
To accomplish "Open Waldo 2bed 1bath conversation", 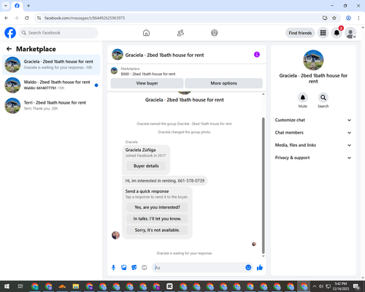I will coord(51,85).
